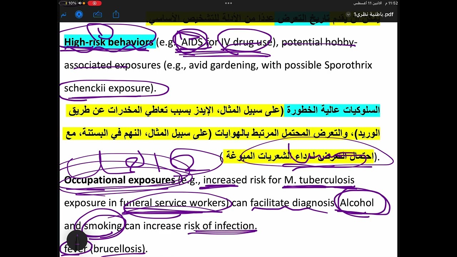The height and width of the screenshot is (257, 457).
Task: Tap the 11:52 clock in status bar
Action: [391, 3]
